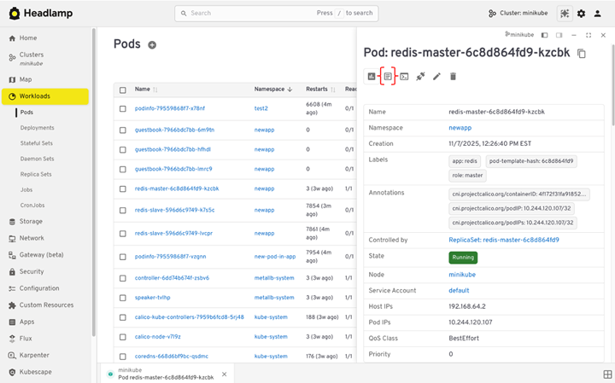Delete pod with trash icon
The image size is (615, 383).
[453, 77]
